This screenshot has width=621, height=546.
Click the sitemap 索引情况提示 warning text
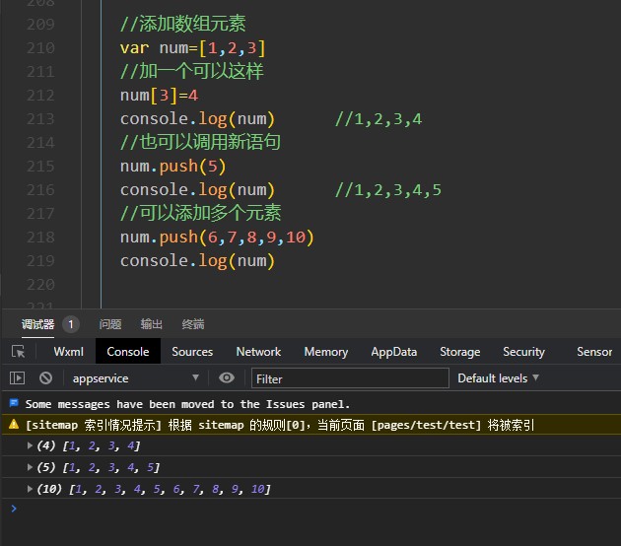(280, 425)
